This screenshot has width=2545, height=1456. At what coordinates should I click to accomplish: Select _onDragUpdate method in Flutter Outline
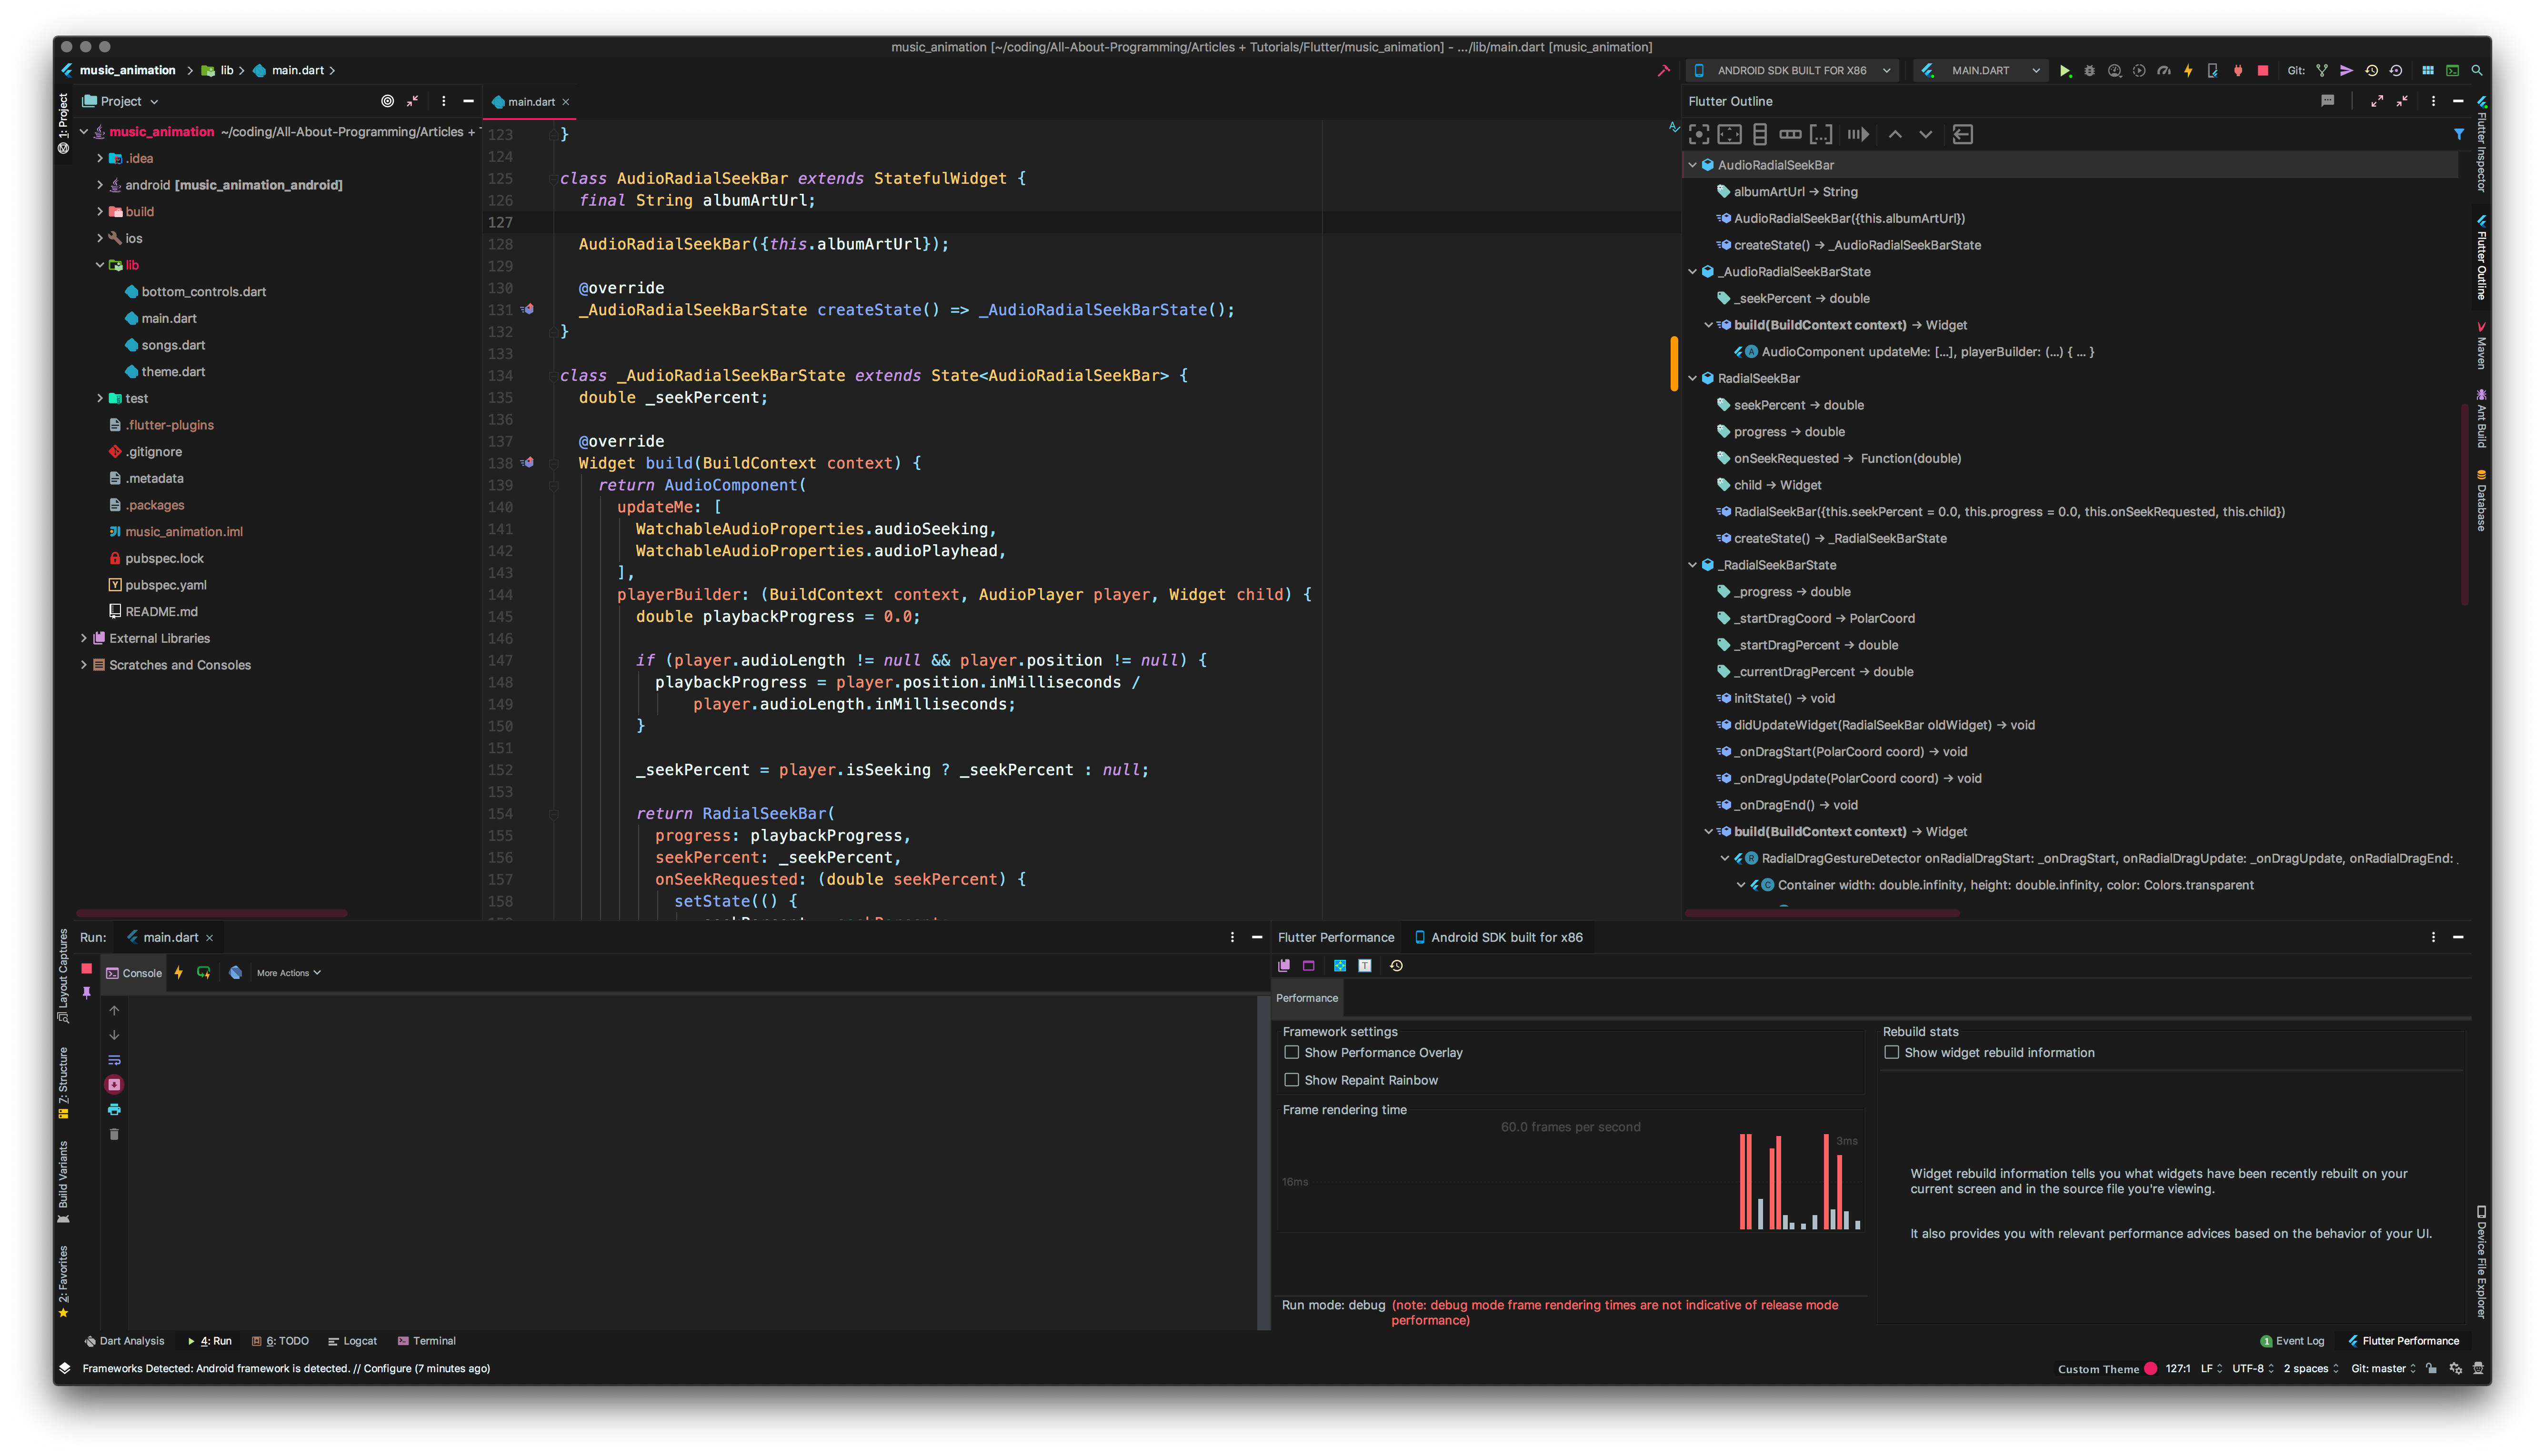pyautogui.click(x=1850, y=778)
